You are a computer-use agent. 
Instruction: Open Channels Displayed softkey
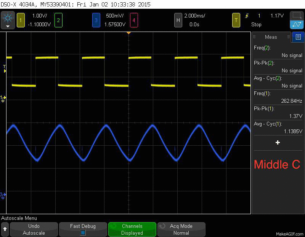(x=132, y=229)
